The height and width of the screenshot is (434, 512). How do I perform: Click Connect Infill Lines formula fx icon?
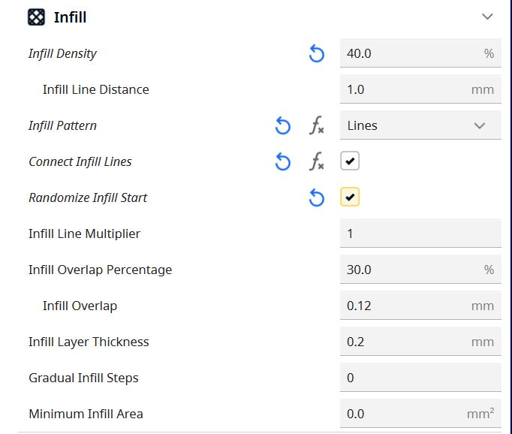click(316, 161)
